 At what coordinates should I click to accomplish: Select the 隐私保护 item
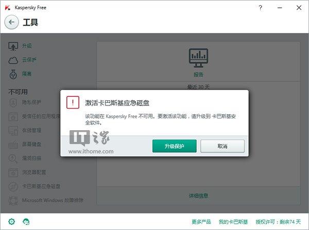pos(31,102)
